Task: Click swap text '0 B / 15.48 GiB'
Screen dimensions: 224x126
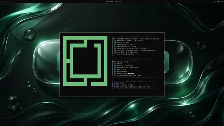Action: coord(124,54)
